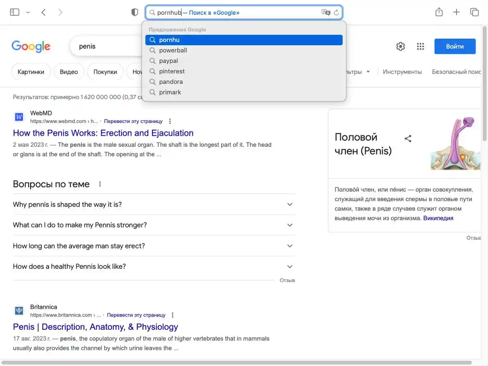The image size is (488, 366).
Task: Show the tab overview
Action: click(474, 12)
